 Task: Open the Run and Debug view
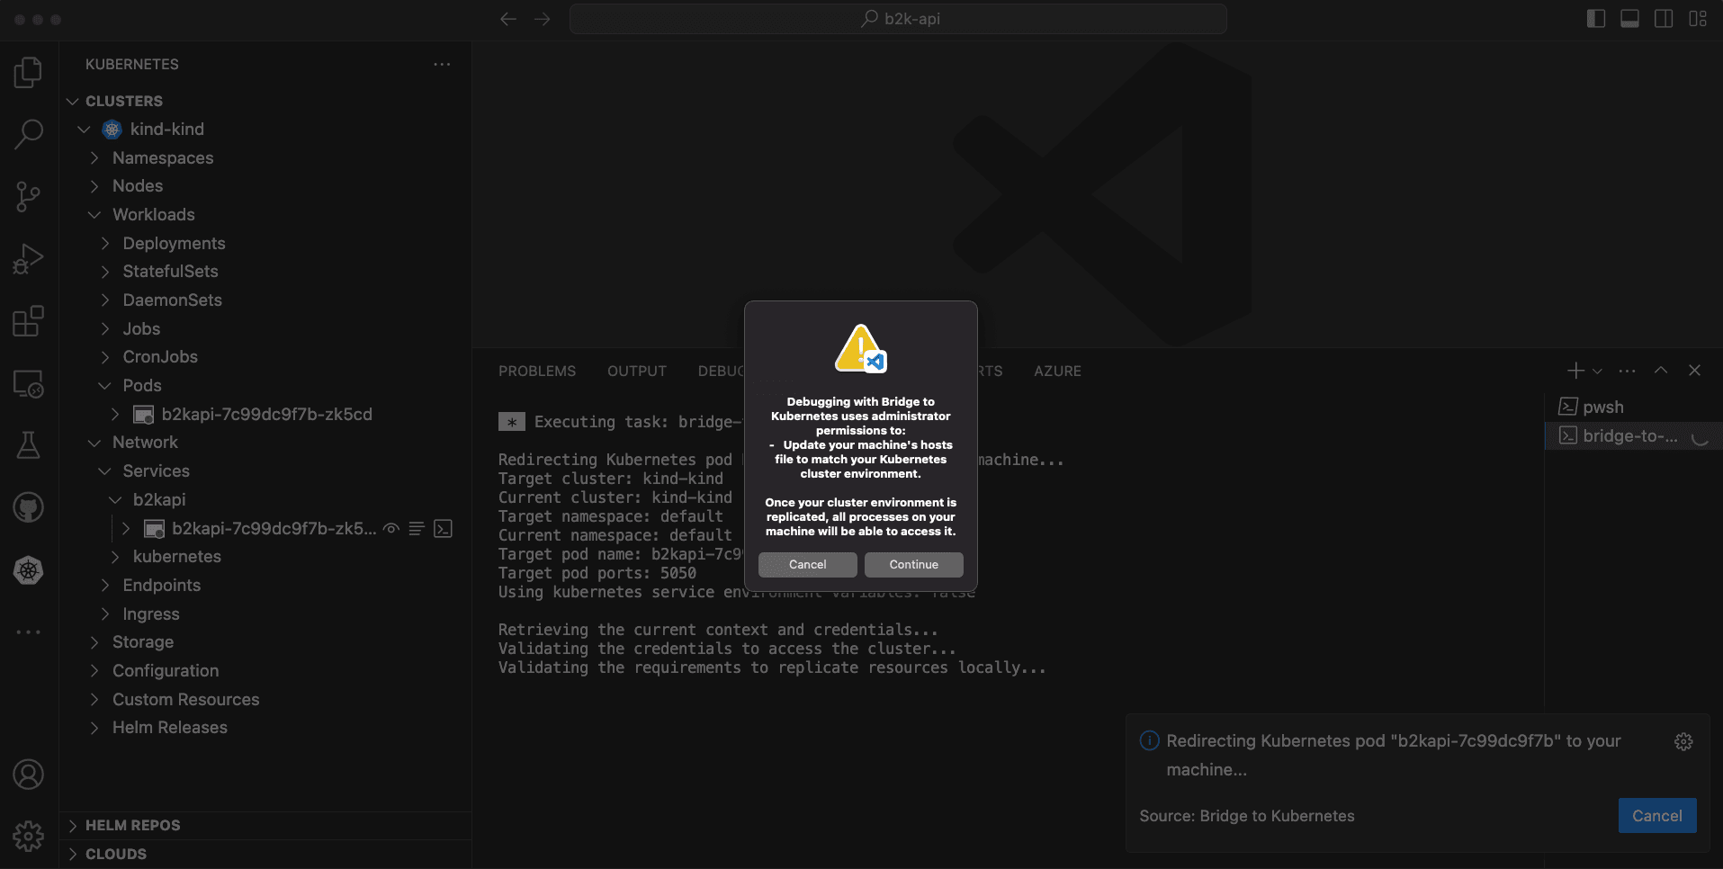pyautogui.click(x=28, y=259)
